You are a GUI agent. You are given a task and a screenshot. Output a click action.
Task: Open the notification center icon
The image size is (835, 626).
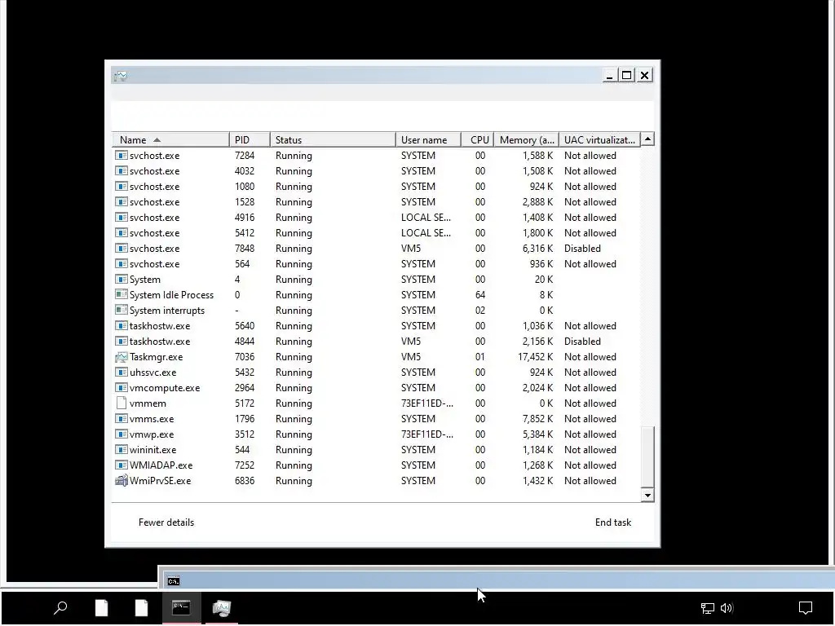click(805, 608)
